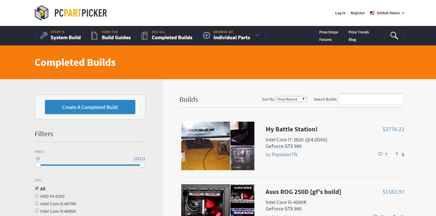
Task: Go to Price Drops
Action: point(329,32)
